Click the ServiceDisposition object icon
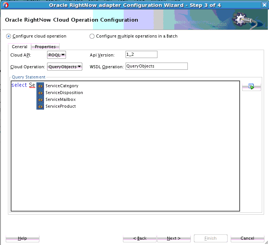 [40, 93]
